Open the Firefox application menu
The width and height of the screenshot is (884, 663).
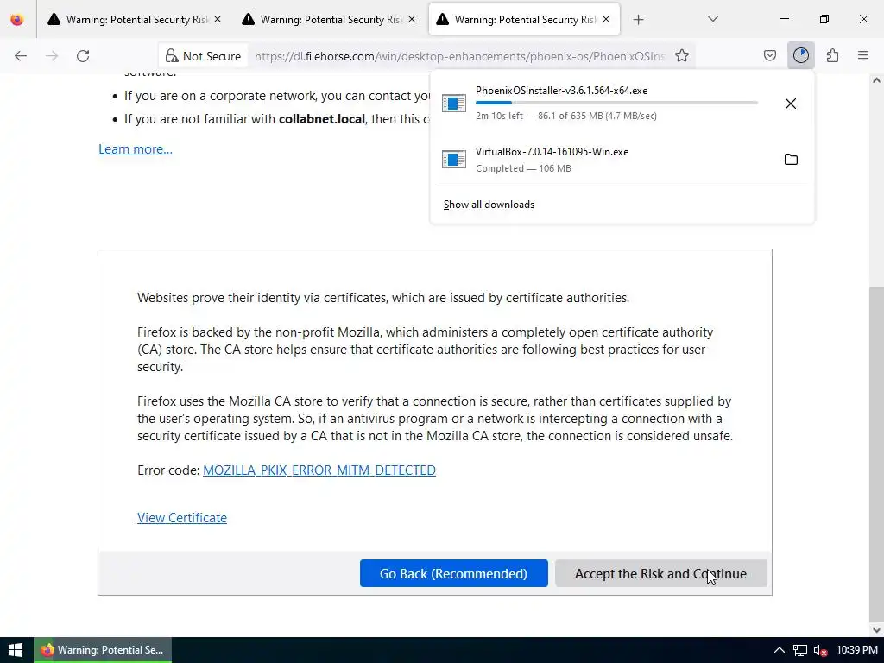pos(863,55)
